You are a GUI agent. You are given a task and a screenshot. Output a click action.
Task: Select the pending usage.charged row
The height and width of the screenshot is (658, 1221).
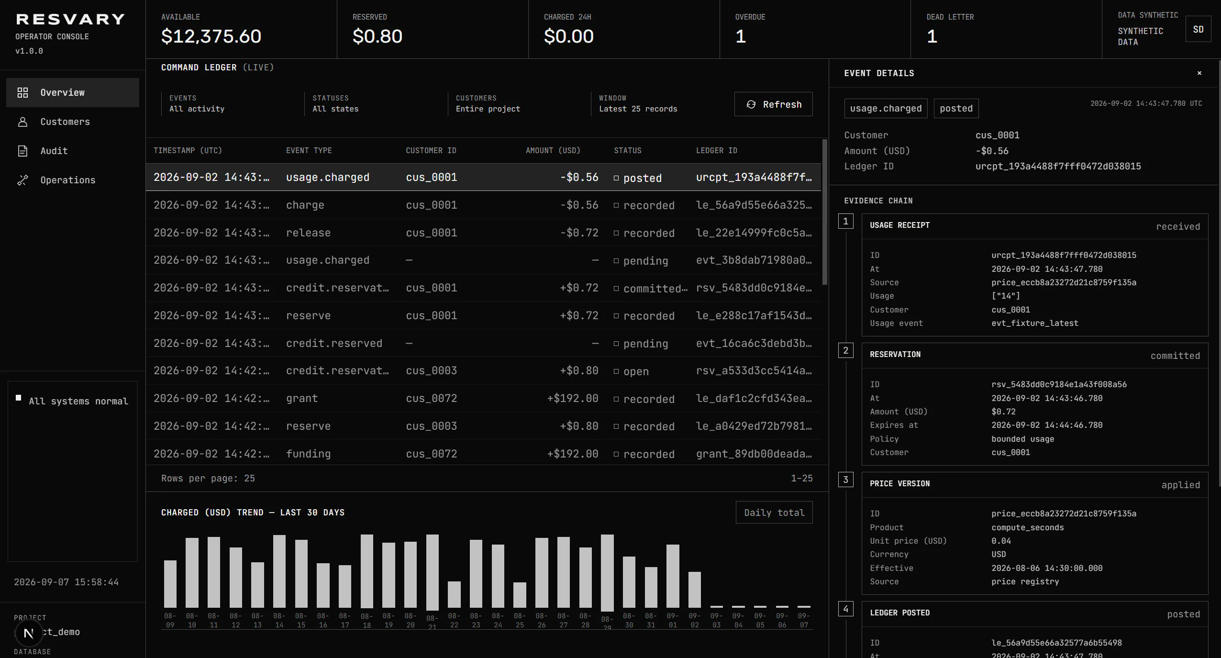pyautogui.click(x=483, y=260)
